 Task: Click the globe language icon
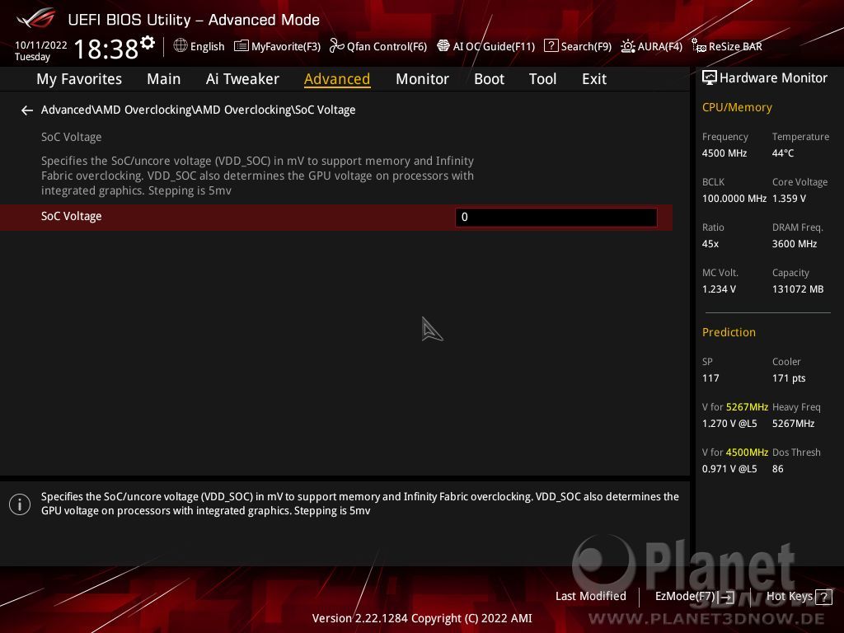181,46
